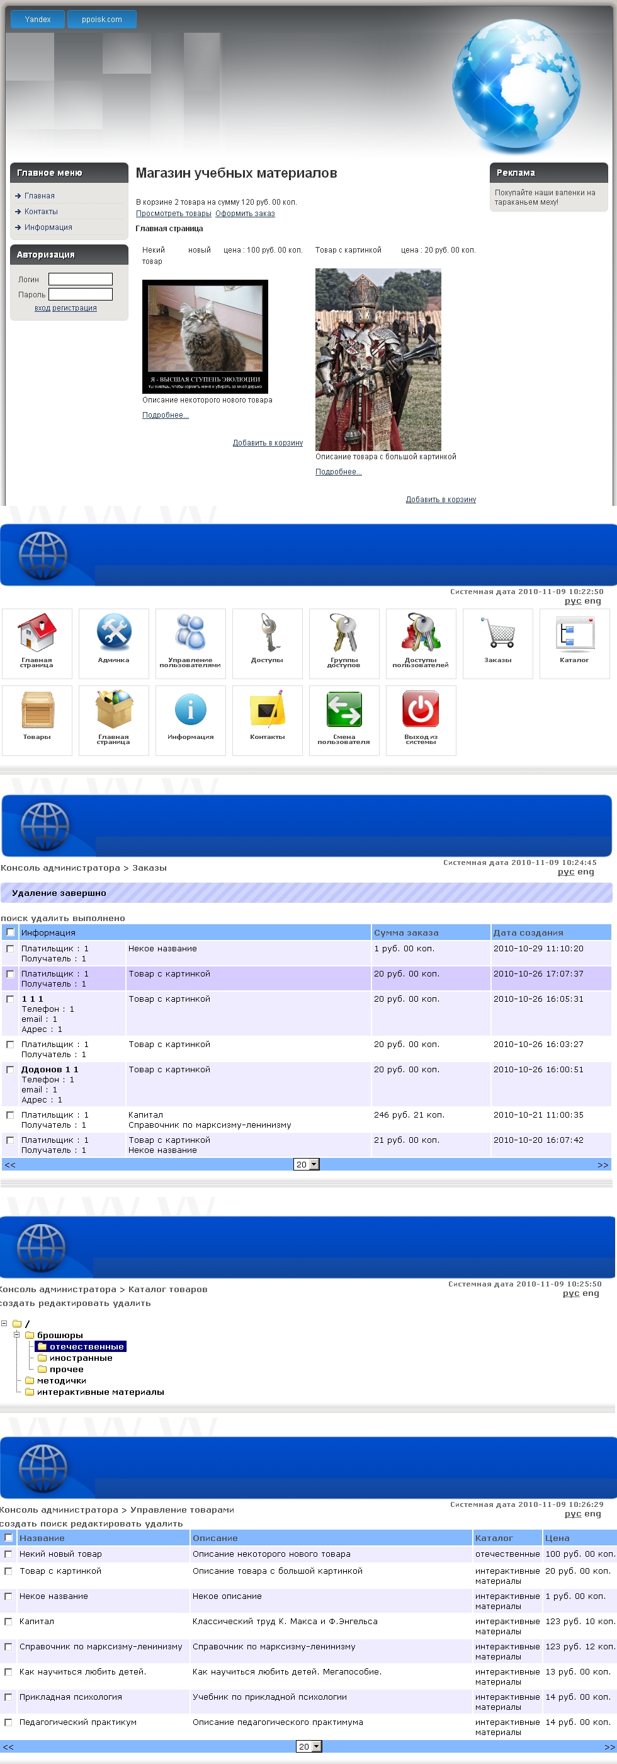Switch to the Yandex top tab
This screenshot has width=617, height=1764.
pyautogui.click(x=38, y=19)
